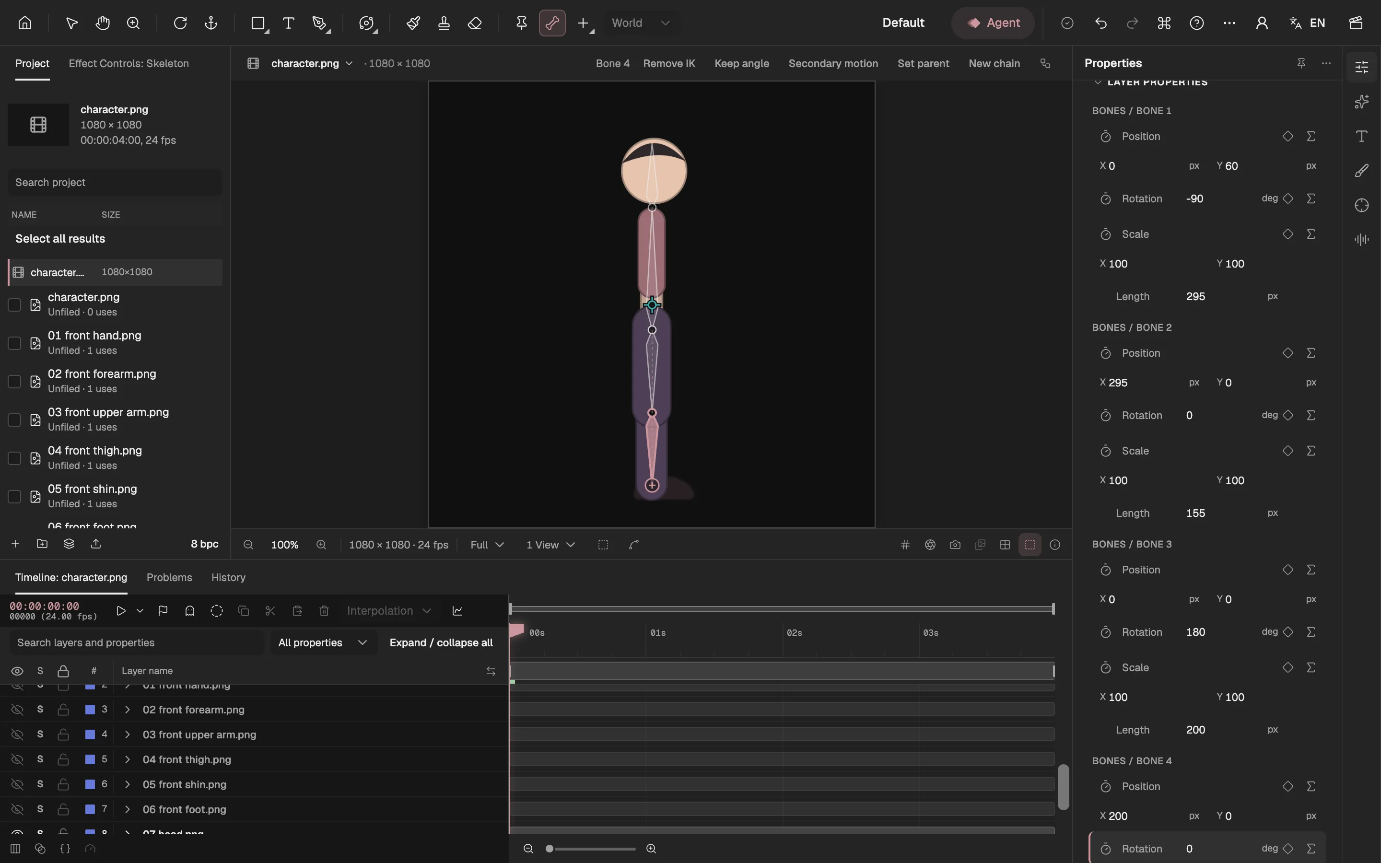Click the Redo arrow
Viewport: 1381px width, 863px height.
point(1132,23)
